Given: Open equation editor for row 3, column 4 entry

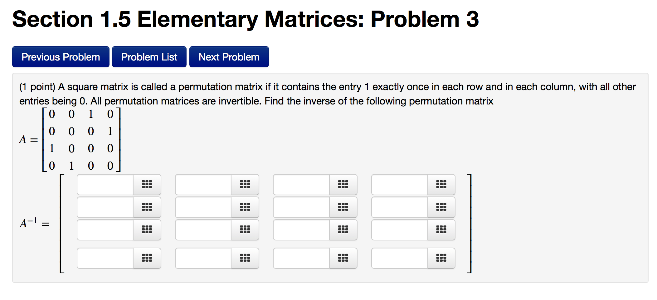Looking at the screenshot, I should click(441, 230).
